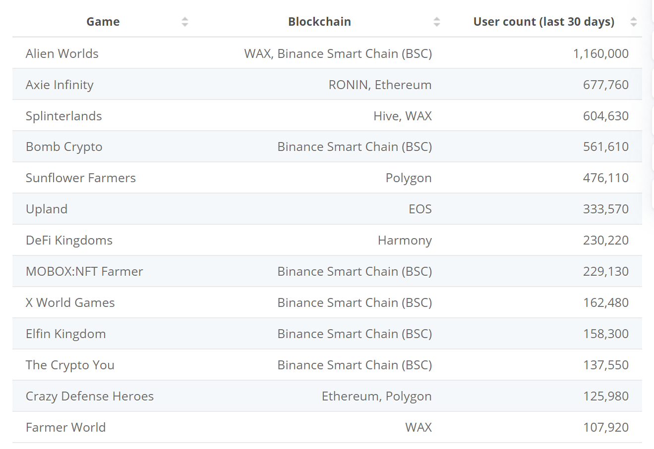Click the Sunflower Farmers game name
The height and width of the screenshot is (449, 654).
(x=80, y=178)
